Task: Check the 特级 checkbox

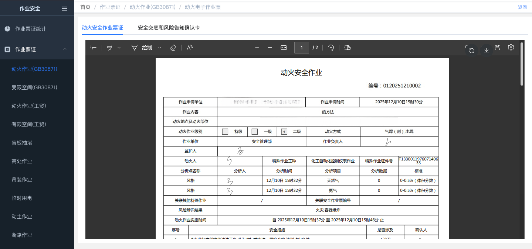Action: (x=225, y=132)
